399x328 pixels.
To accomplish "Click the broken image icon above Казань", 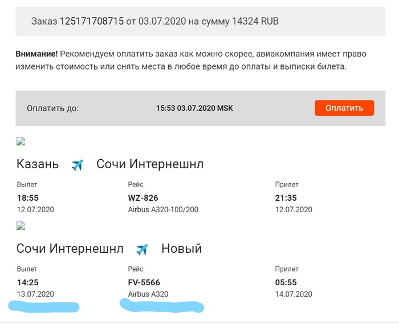I will tap(21, 141).
